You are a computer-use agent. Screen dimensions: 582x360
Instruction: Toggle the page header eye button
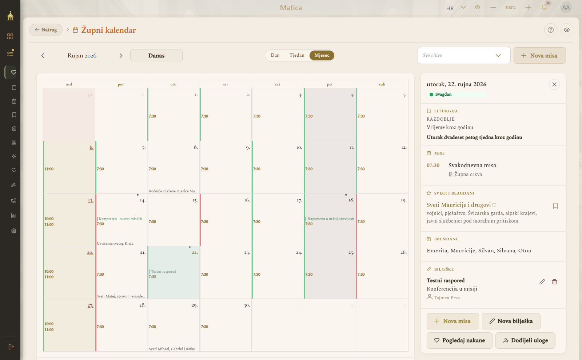coord(567,30)
